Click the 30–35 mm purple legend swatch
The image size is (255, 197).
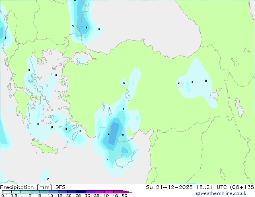tap(90, 192)
